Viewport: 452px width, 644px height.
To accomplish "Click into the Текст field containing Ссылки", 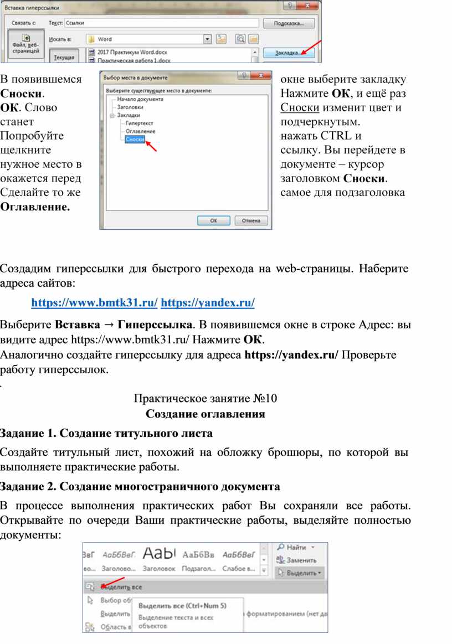I will click(162, 23).
